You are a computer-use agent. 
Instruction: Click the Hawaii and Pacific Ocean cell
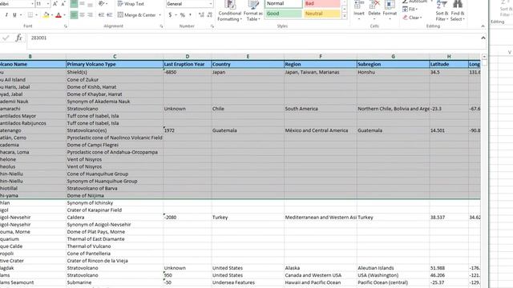point(321,282)
